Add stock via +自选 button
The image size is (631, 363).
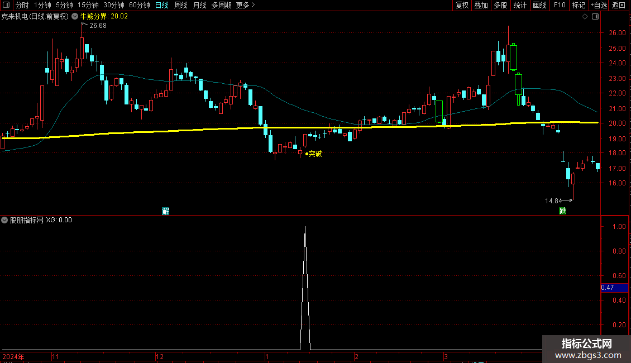pos(599,5)
